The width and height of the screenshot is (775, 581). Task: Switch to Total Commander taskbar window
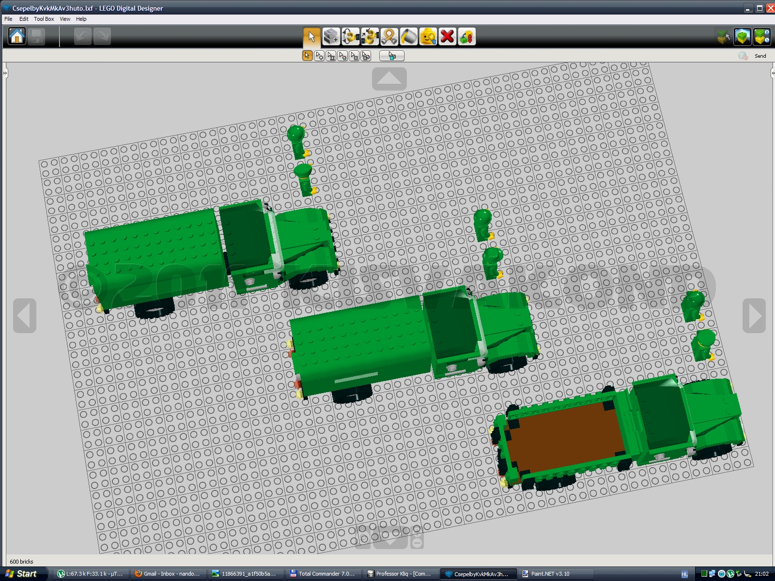click(322, 574)
